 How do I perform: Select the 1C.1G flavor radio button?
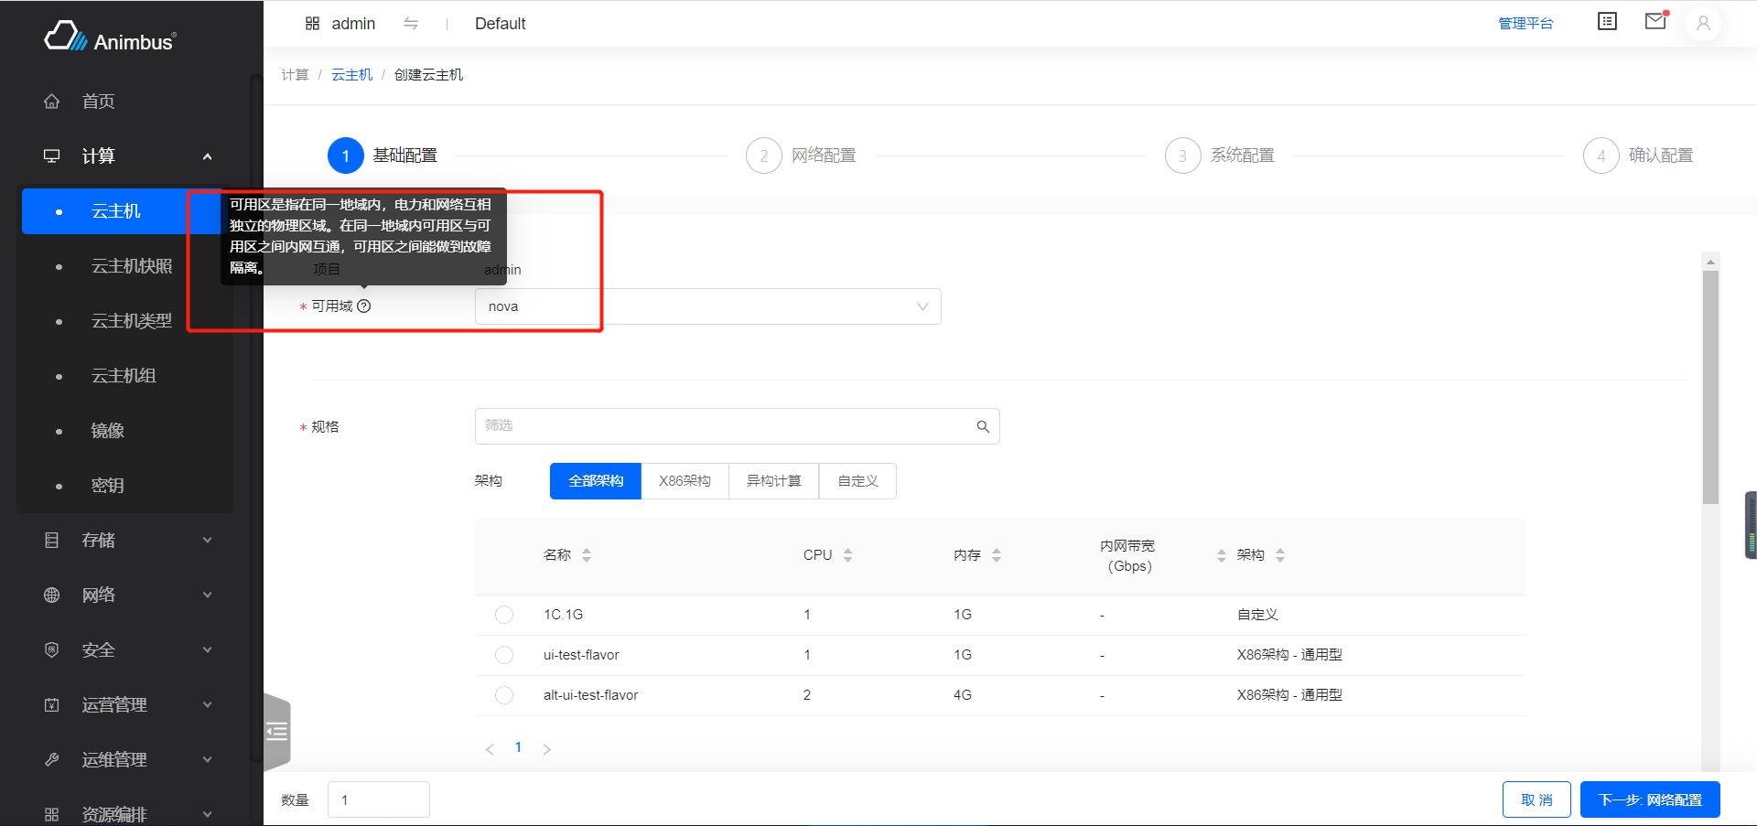tap(504, 615)
